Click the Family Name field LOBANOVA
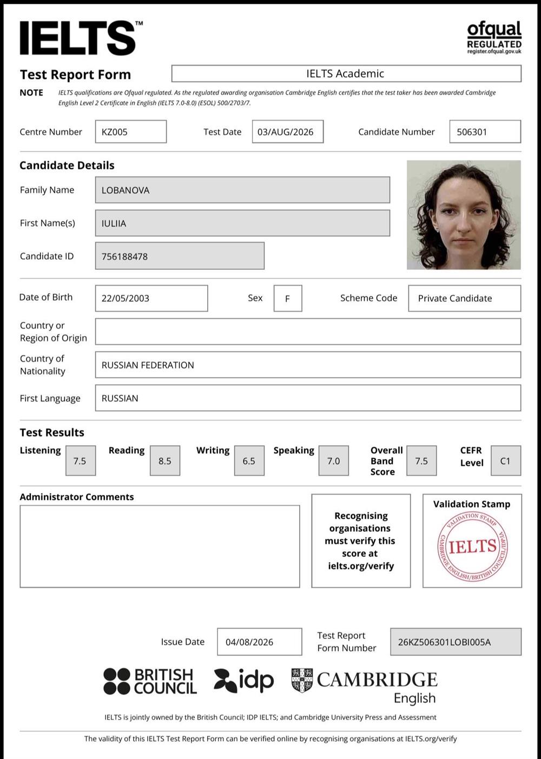This screenshot has height=759, width=541. (x=242, y=190)
